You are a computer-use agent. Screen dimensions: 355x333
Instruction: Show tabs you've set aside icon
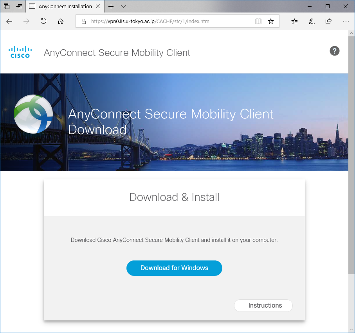(x=7, y=6)
